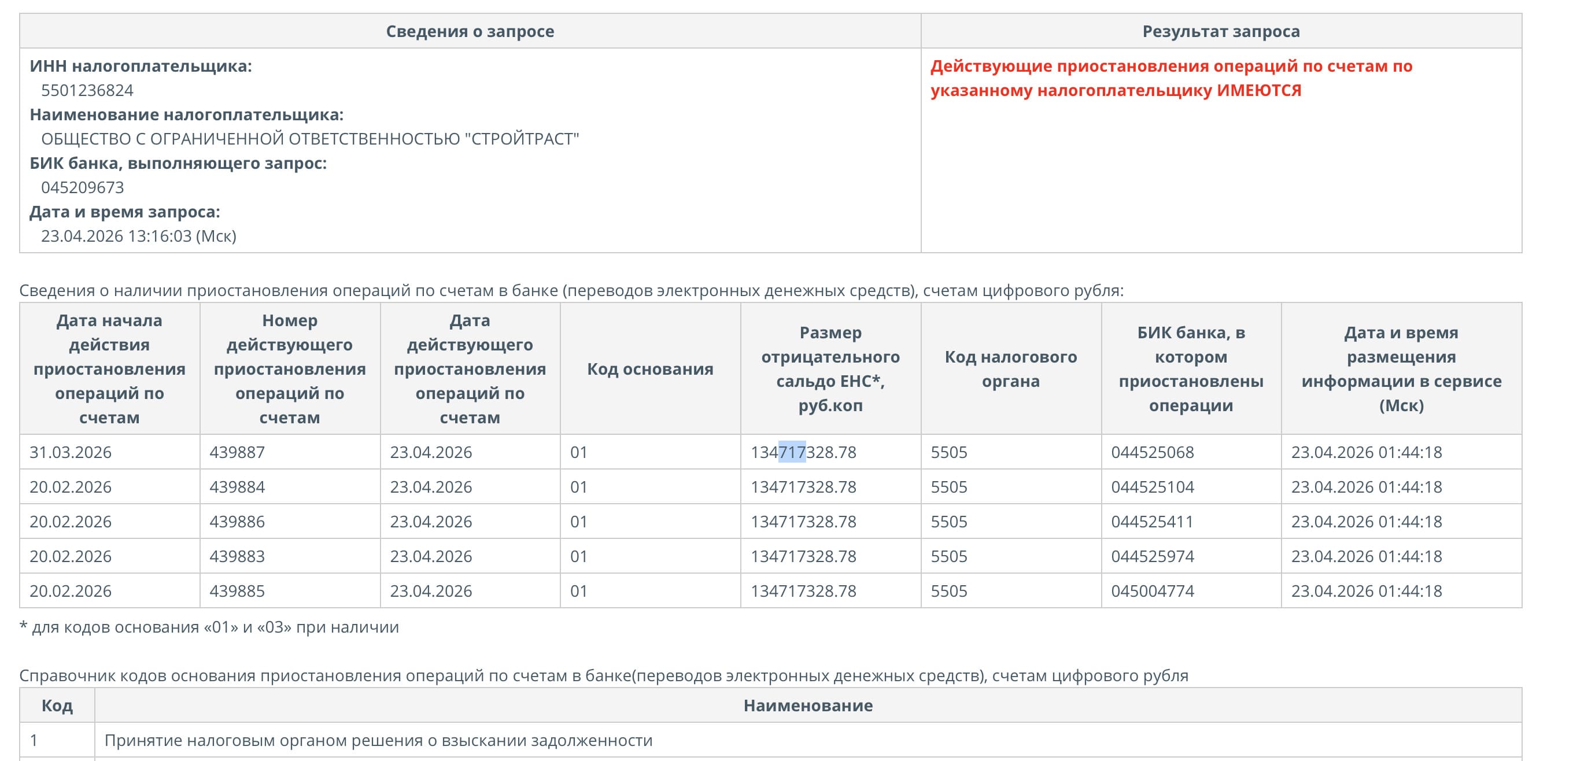This screenshot has width=1573, height=761.
Task: Click the INN value 5501236824
Action: click(87, 90)
